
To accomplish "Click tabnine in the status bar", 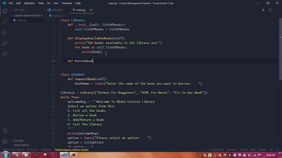I will point(46,150).
